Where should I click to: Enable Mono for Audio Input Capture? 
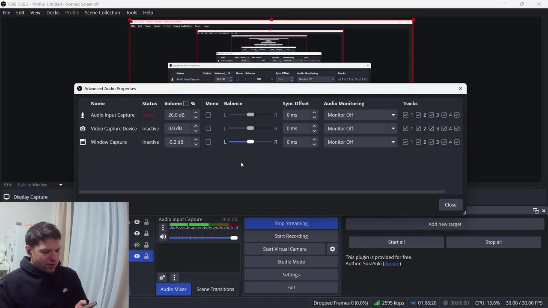[x=208, y=115]
